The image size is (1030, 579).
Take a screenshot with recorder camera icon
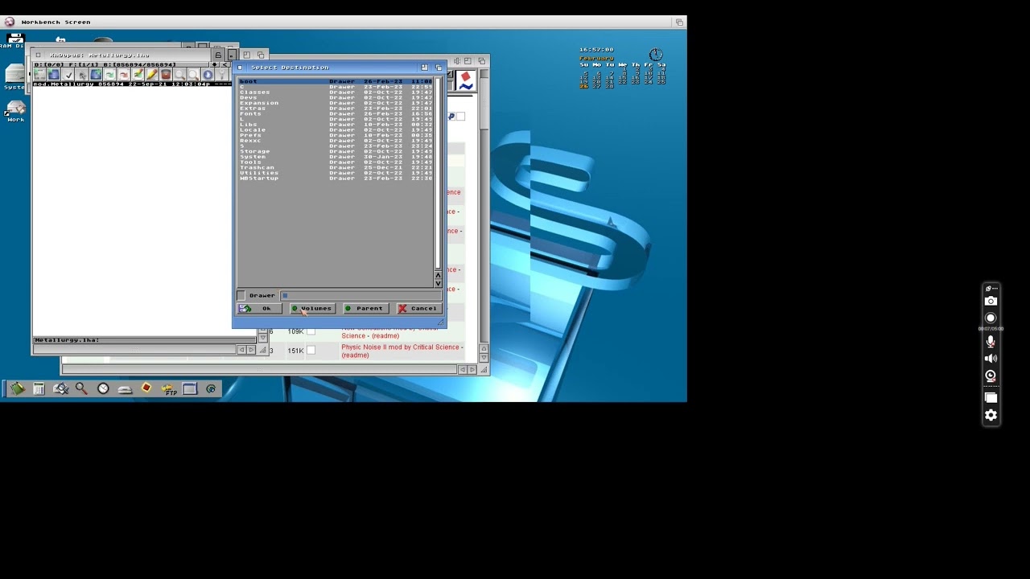pos(991,301)
